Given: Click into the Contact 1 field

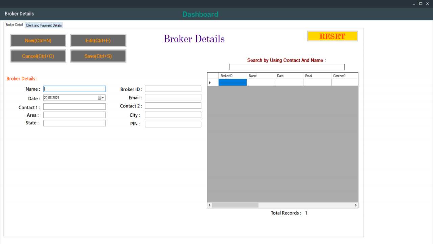Looking at the screenshot, I should tap(74, 107).
